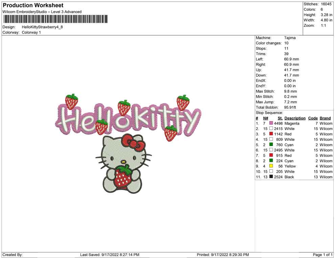The width and height of the screenshot is (335, 258).
Task: Click the Yellow color swatch in row 9
Action: pyautogui.click(x=271, y=166)
